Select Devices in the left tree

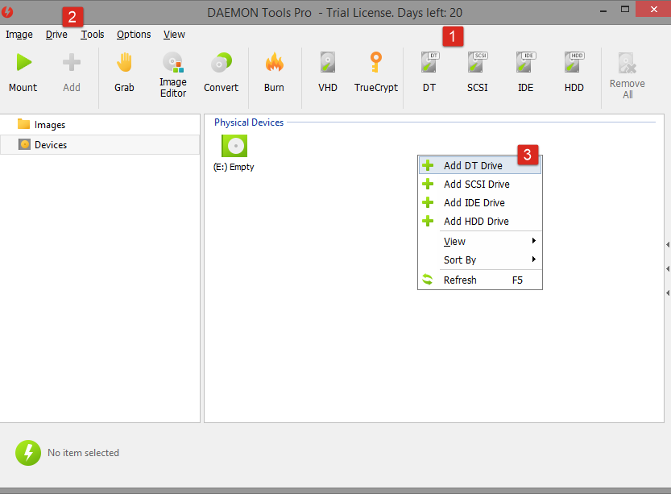tap(100, 145)
